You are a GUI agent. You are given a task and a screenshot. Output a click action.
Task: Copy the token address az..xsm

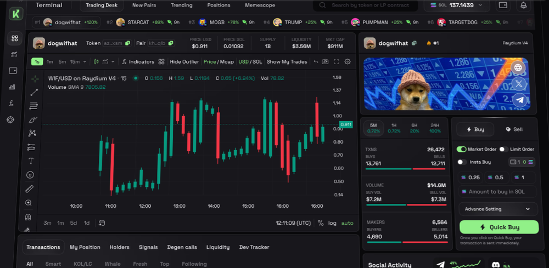pyautogui.click(x=128, y=43)
